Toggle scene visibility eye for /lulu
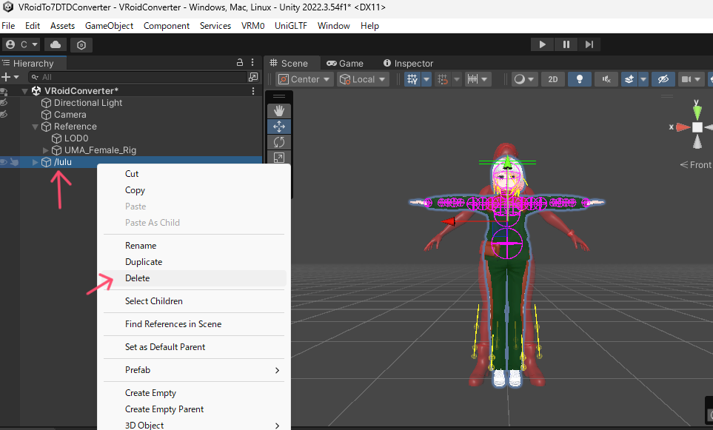This screenshot has height=430, width=713. click(4, 162)
